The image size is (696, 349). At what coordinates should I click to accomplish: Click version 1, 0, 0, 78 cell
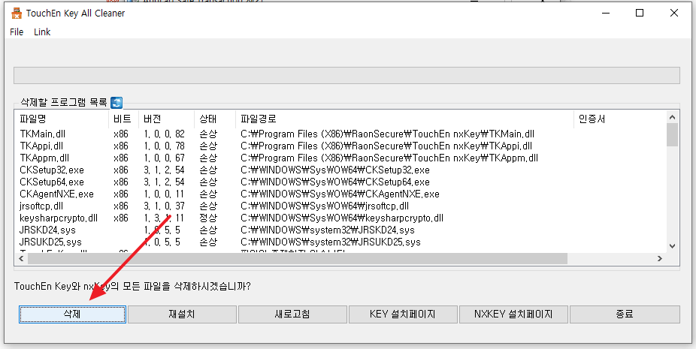pos(164,146)
